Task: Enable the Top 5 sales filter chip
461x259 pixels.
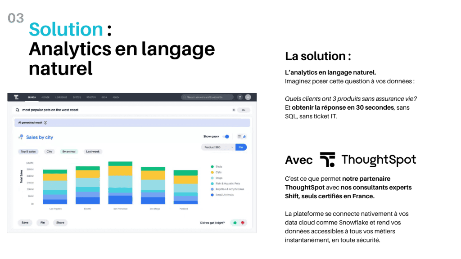Action: click(28, 152)
